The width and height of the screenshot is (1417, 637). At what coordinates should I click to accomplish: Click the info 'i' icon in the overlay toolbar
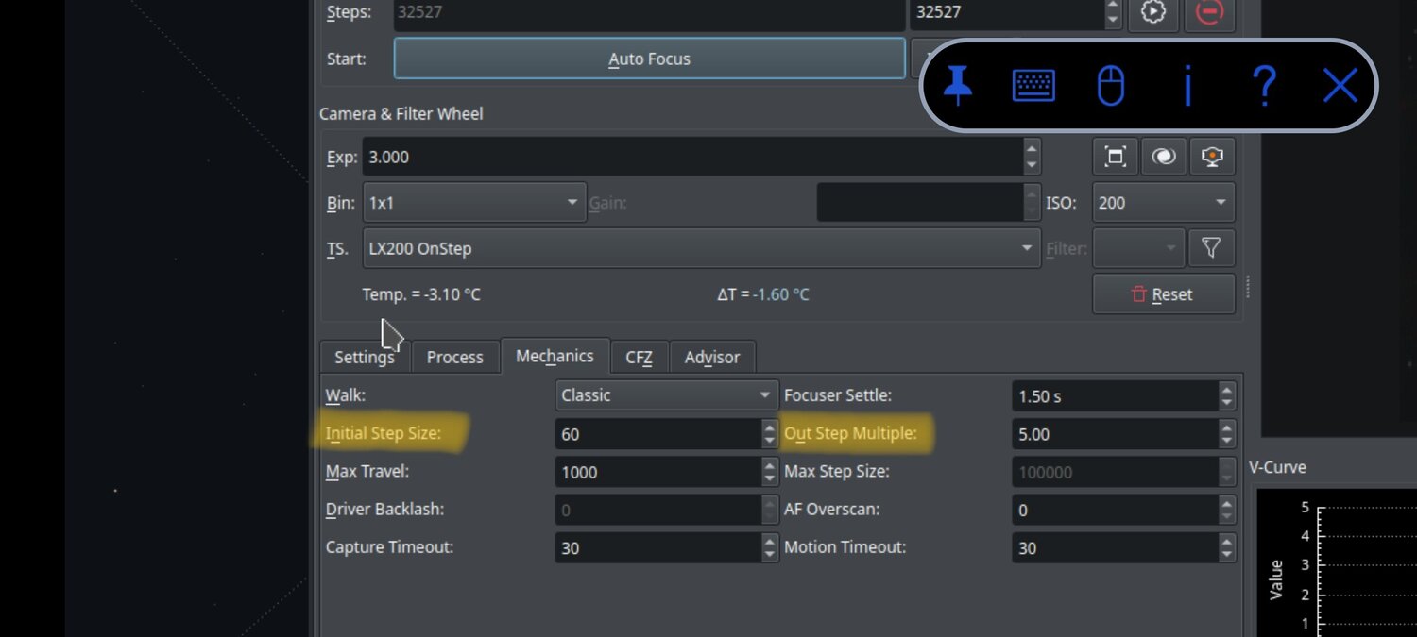click(1187, 86)
